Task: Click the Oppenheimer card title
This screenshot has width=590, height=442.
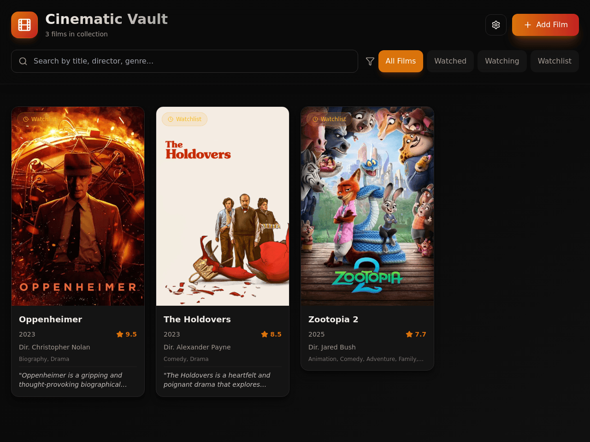Action: (x=50, y=320)
